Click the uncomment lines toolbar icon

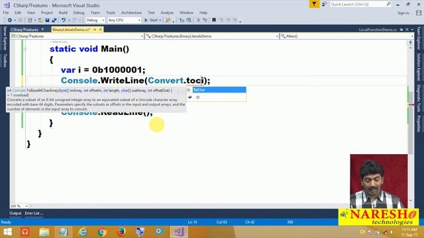205,20
